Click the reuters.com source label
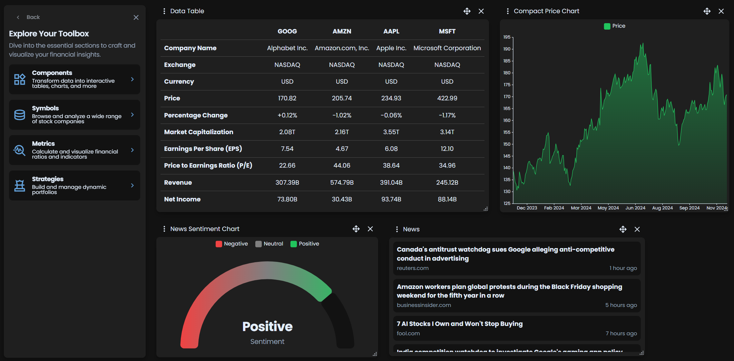The width and height of the screenshot is (734, 361). tap(413, 268)
